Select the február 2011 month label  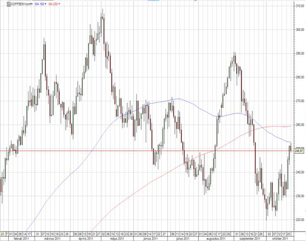(x=21, y=239)
